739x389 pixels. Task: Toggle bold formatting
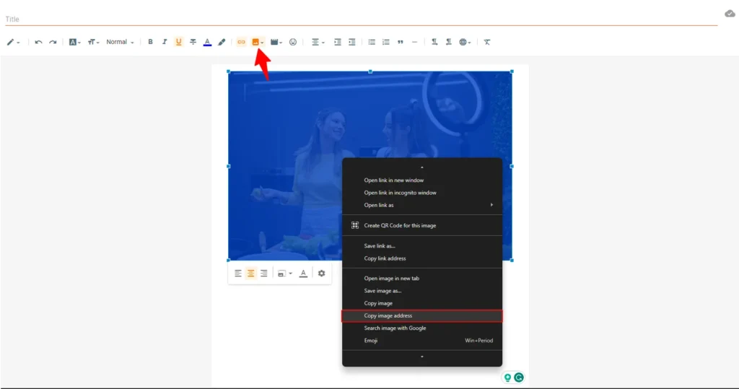pos(150,42)
